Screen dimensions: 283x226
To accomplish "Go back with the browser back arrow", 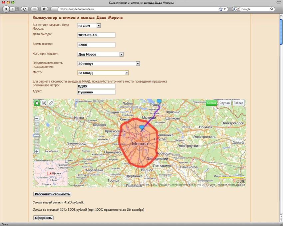I will tap(6, 9).
